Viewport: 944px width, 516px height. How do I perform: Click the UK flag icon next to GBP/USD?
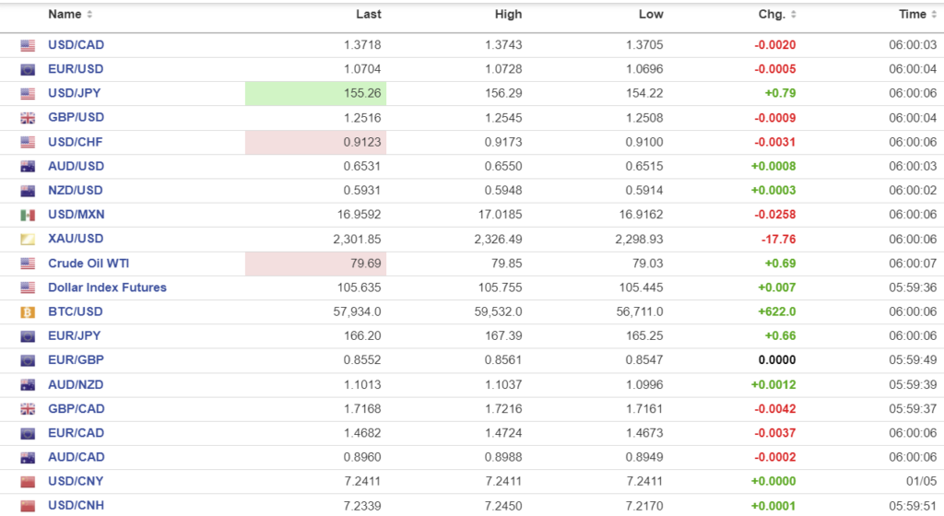click(28, 118)
